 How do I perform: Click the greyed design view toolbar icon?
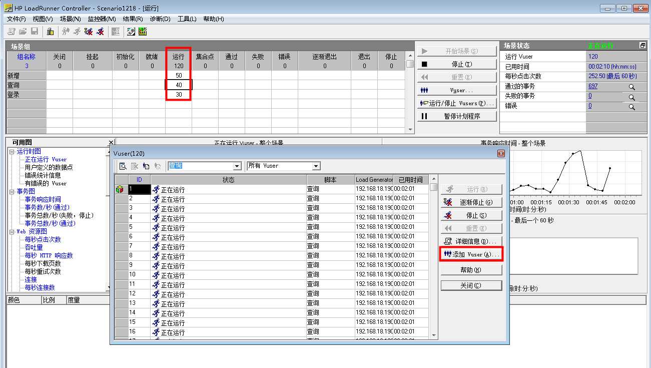point(116,32)
